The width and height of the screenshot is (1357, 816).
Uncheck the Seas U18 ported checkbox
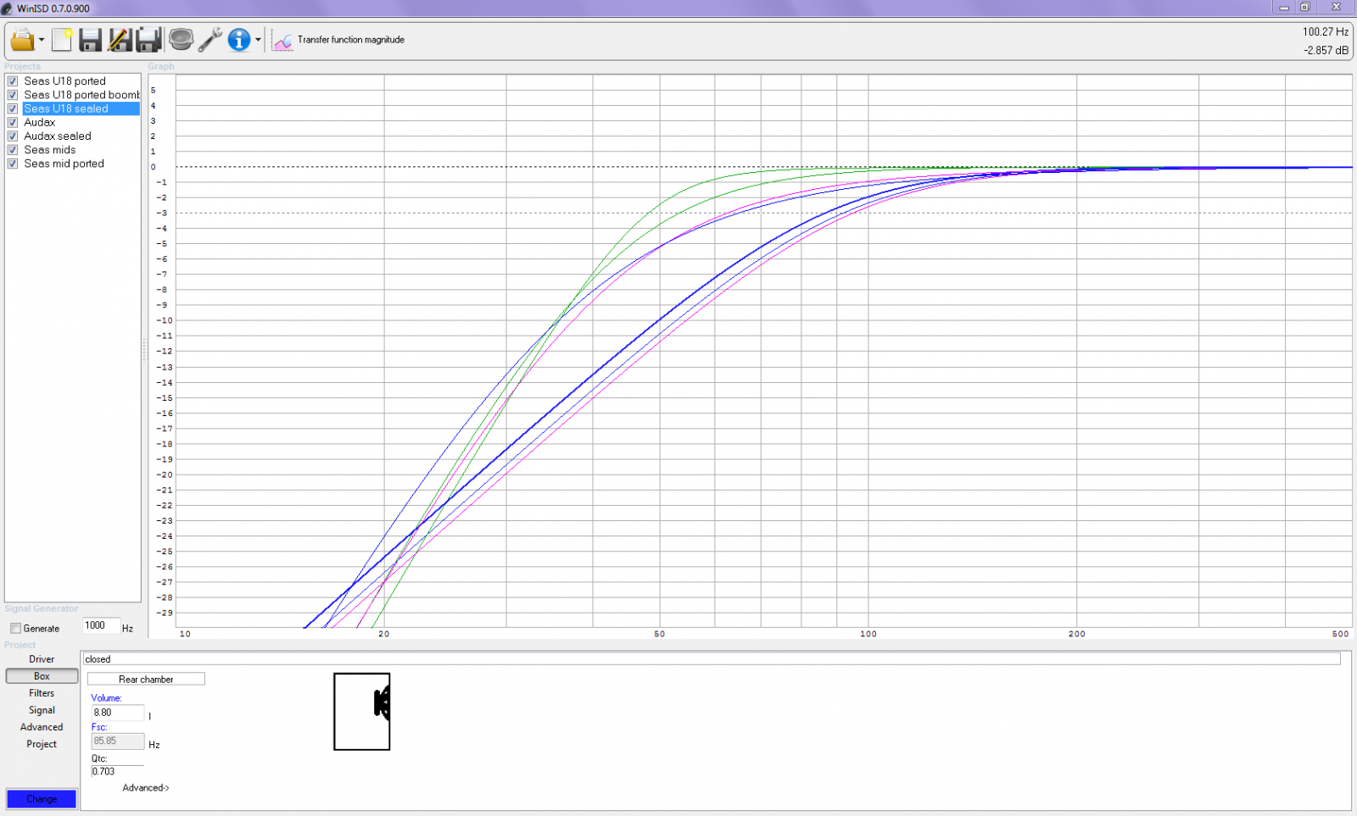click(x=13, y=81)
